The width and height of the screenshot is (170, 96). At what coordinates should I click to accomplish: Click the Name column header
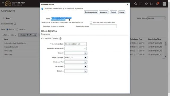point(6,39)
